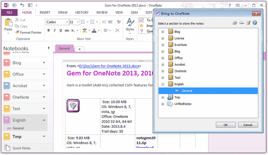This screenshot has width=268, height=155.
Task: Open OneNote Help question mark
Action: (230, 5)
